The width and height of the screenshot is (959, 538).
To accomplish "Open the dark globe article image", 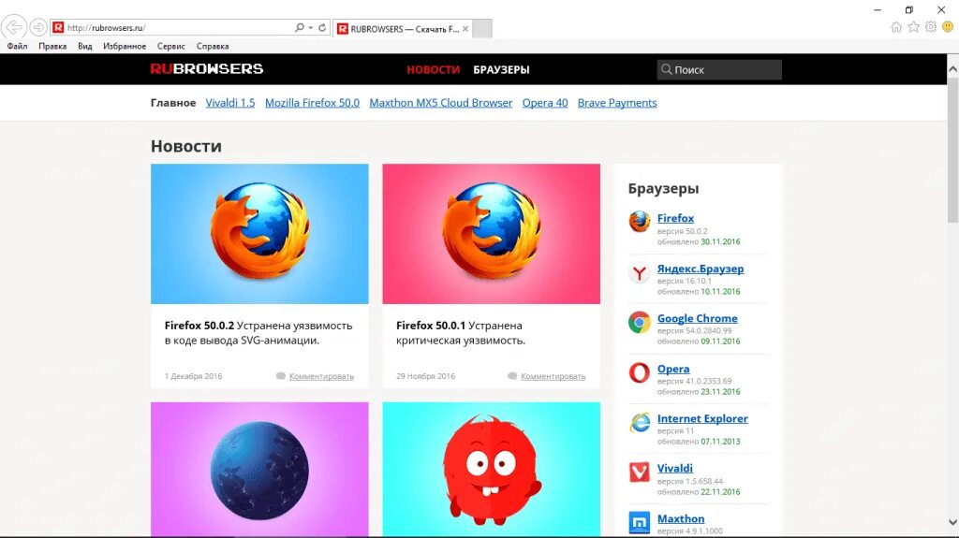I will (x=259, y=470).
